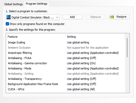Open Antialiasing - FXAA setting value
136x103 pixels.
coord(81,58)
